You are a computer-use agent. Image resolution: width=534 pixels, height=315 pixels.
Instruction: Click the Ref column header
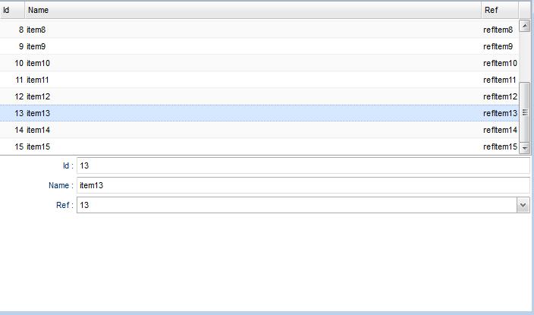pos(500,10)
